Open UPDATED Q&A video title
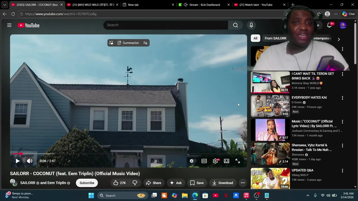This screenshot has width=358, height=201. click(302, 170)
